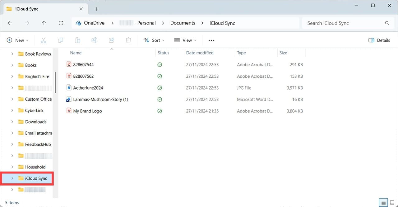Viewport: 398px width, 207px height.
Task: Open the See more ellipsis menu
Action: tap(211, 40)
